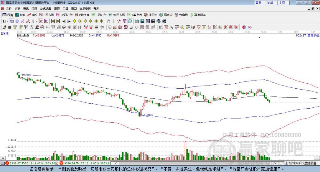Select the crosshair cursor tool

pyautogui.click(x=114, y=21)
